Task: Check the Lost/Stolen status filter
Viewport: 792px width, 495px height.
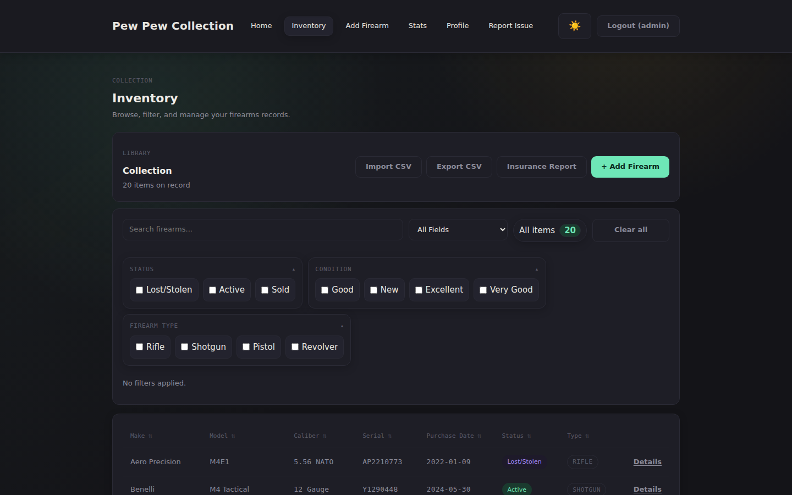Action: pos(140,290)
